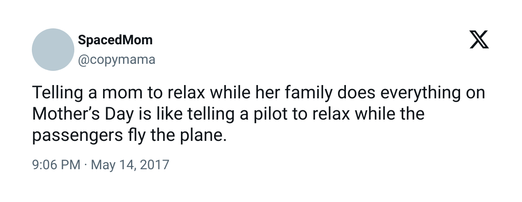Click the first 'relax' in the tweet's top line
Image resolution: width=522 pixels, height=202 pixels.
pyautogui.click(x=186, y=92)
